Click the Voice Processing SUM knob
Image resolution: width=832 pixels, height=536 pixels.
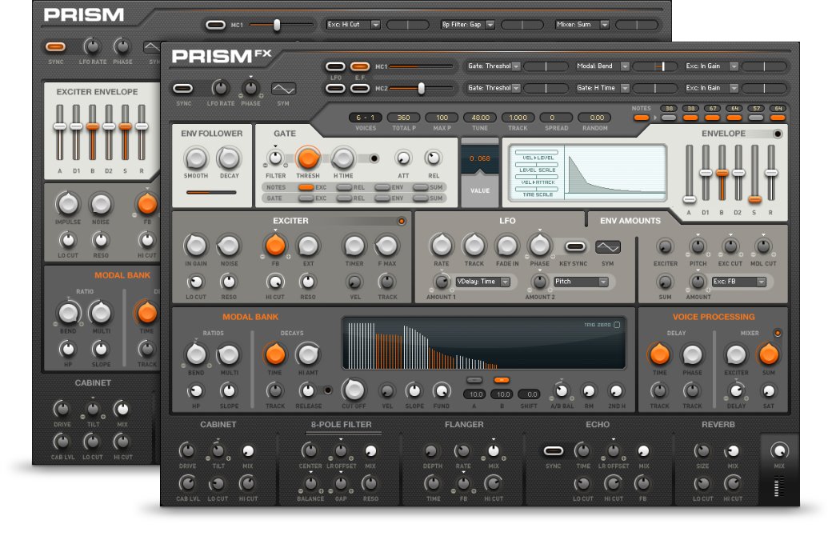(x=768, y=354)
